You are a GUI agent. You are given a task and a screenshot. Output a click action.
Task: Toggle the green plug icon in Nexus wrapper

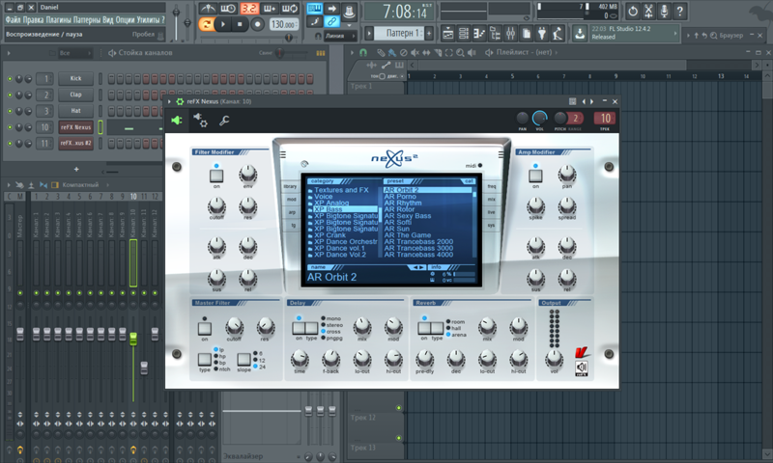(x=177, y=120)
